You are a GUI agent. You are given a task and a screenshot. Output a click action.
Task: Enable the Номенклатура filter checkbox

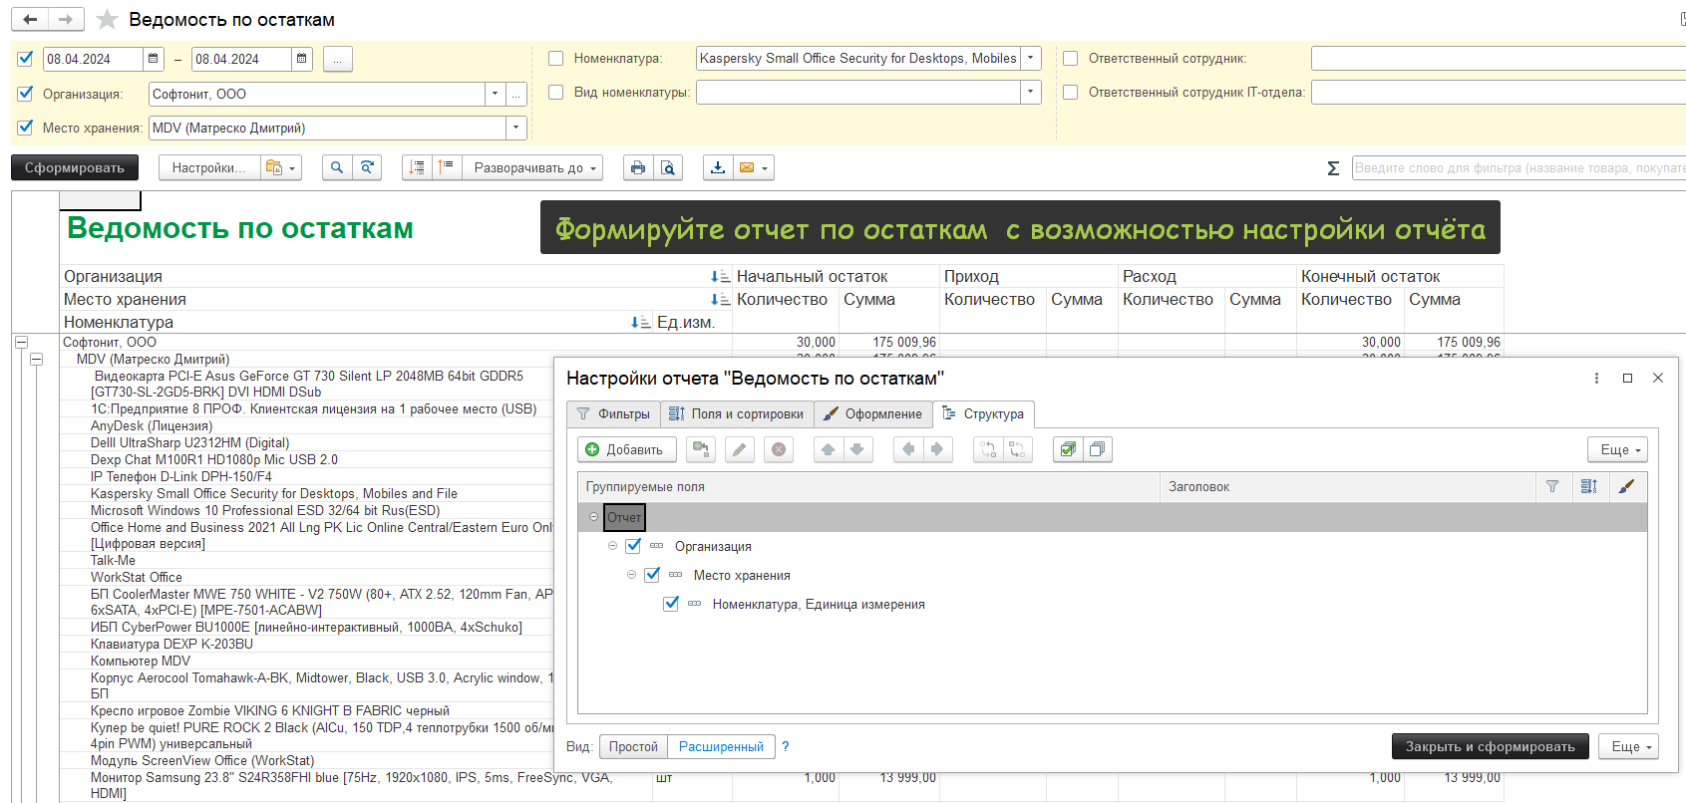(x=556, y=59)
